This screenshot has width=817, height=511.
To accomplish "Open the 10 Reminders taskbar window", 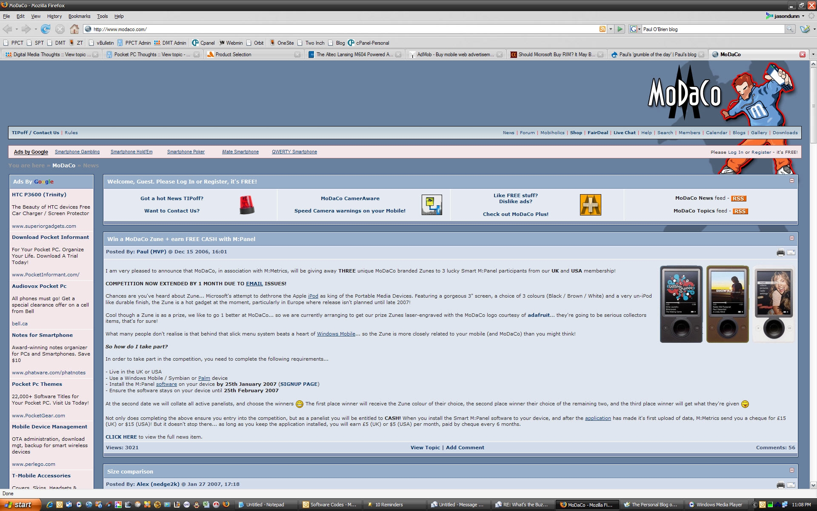I will (x=394, y=505).
